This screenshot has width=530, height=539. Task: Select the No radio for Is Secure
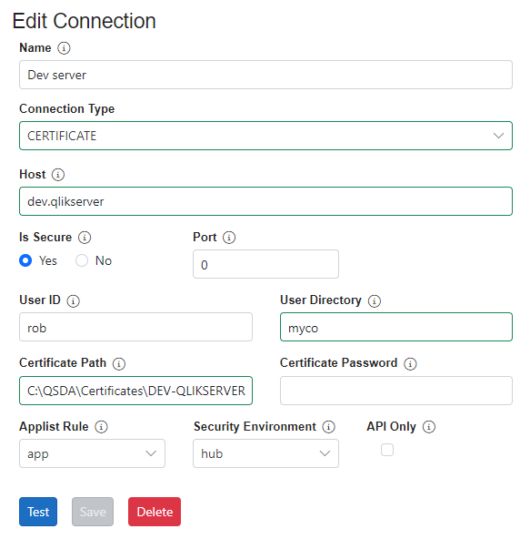(x=82, y=260)
